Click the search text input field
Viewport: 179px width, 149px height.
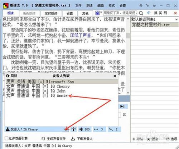(x=120, y=13)
